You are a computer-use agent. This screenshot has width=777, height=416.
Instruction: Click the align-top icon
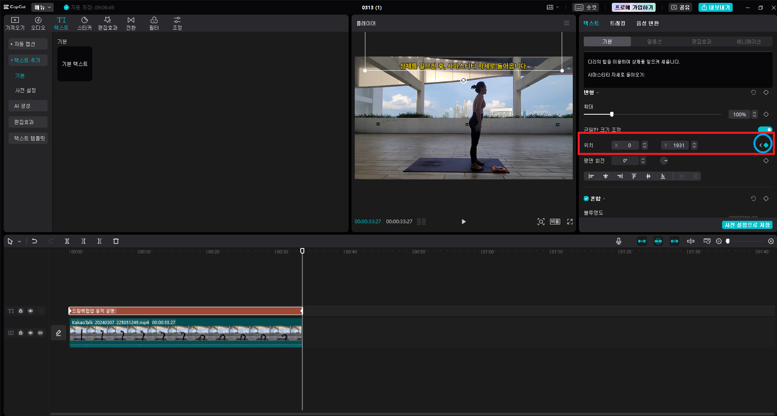tap(634, 176)
